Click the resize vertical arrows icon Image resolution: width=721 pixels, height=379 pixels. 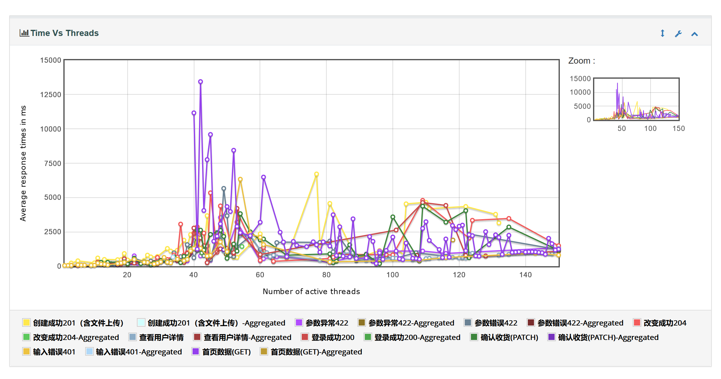click(x=662, y=34)
